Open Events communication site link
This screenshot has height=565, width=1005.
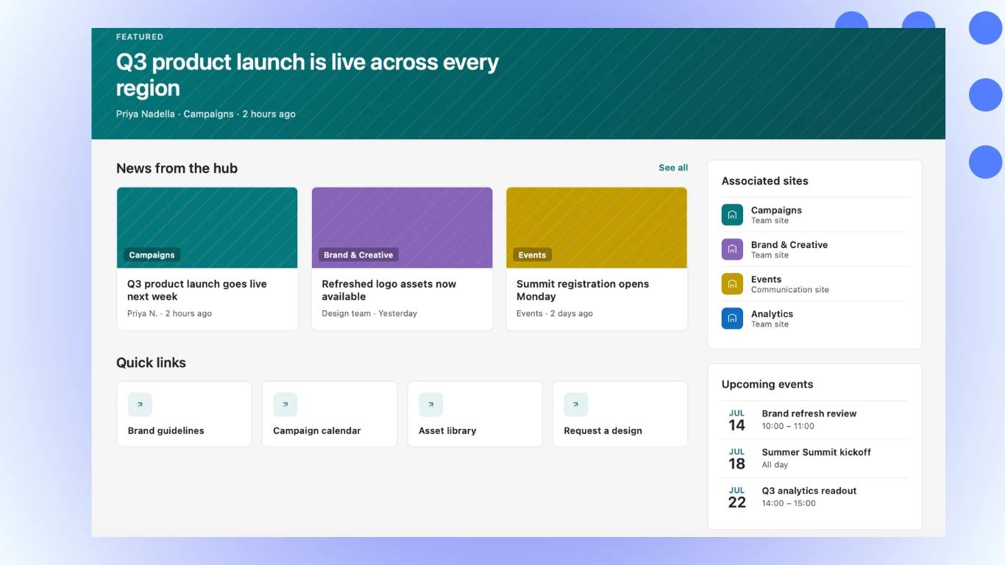click(x=815, y=284)
